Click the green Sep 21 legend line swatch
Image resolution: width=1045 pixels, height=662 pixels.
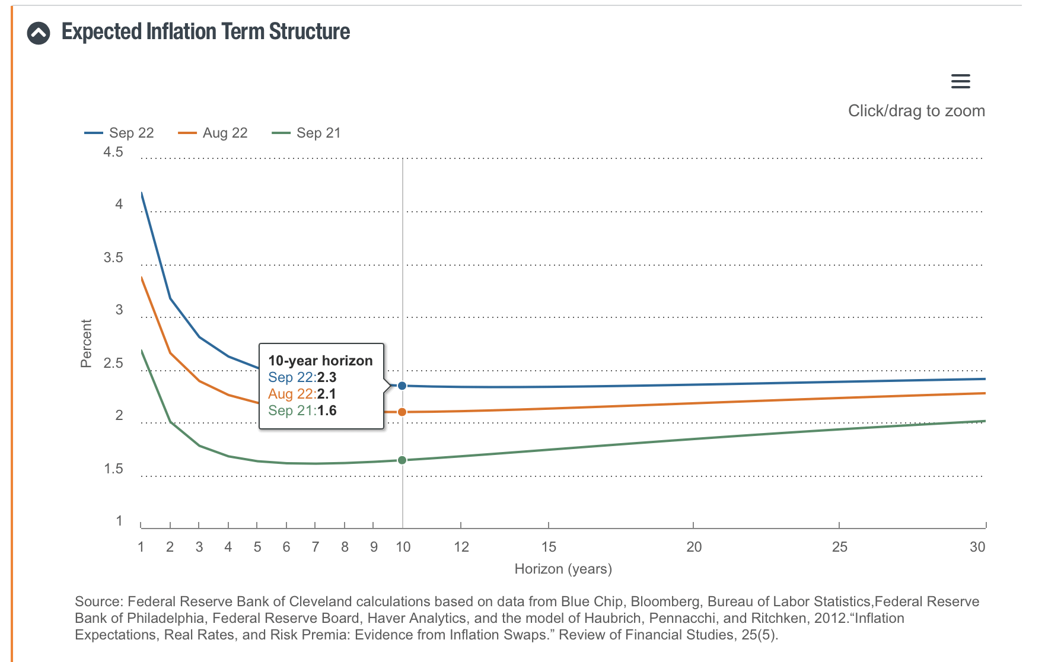(281, 133)
